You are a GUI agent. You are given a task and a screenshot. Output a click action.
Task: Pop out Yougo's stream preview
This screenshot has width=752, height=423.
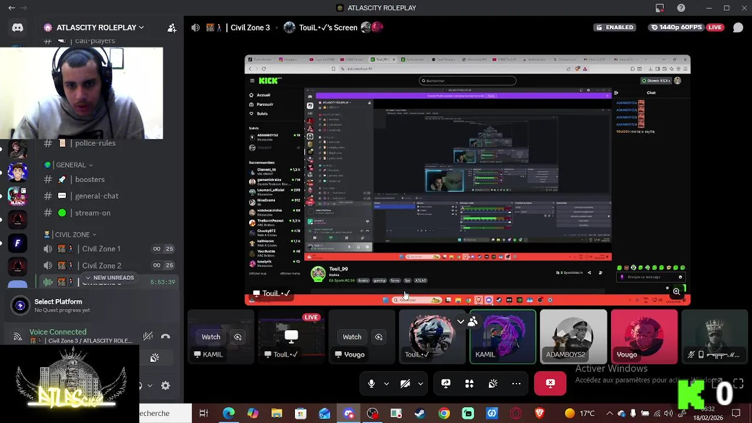[379, 337]
